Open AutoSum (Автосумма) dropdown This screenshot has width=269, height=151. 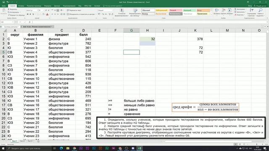tap(240, 9)
